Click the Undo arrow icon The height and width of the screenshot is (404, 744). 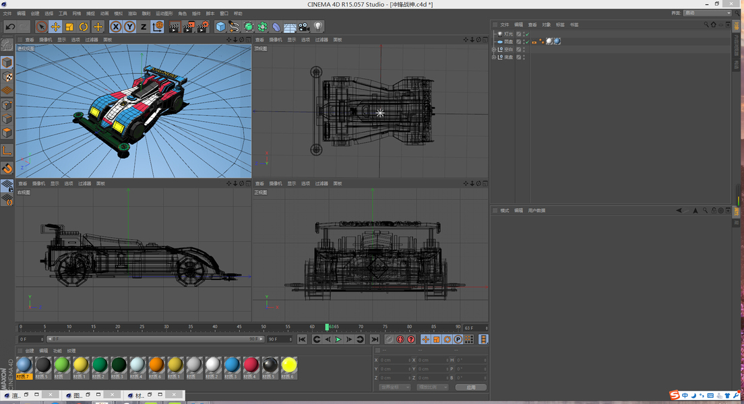point(10,27)
